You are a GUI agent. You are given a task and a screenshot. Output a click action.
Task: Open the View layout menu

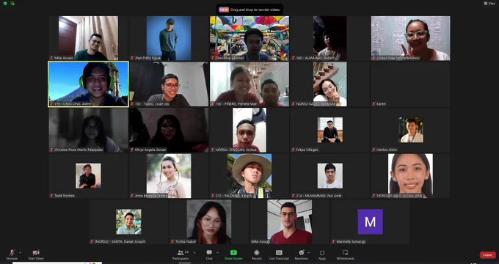pos(489,4)
